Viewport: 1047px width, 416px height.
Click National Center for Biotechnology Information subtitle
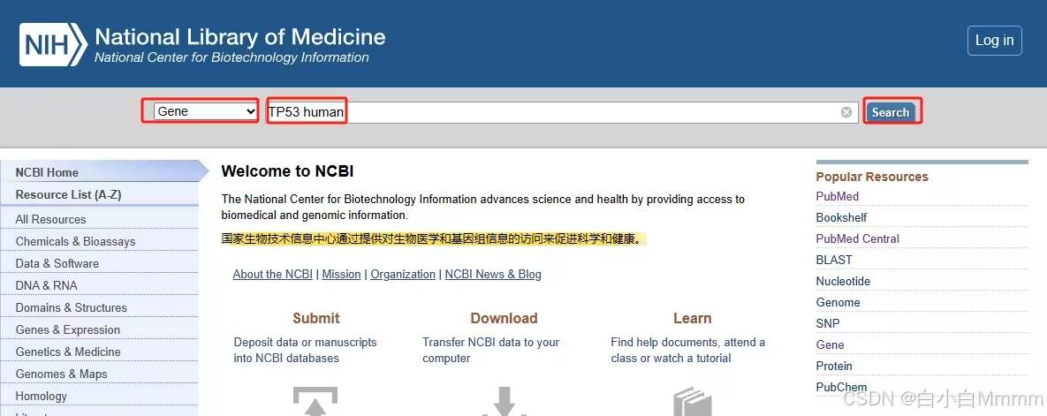(231, 57)
